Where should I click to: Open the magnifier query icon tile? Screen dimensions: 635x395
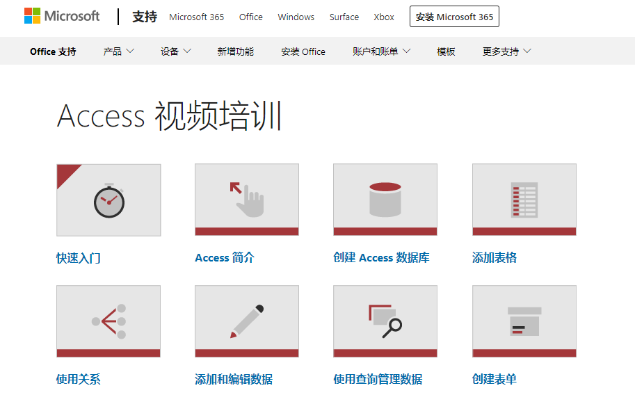coord(385,321)
